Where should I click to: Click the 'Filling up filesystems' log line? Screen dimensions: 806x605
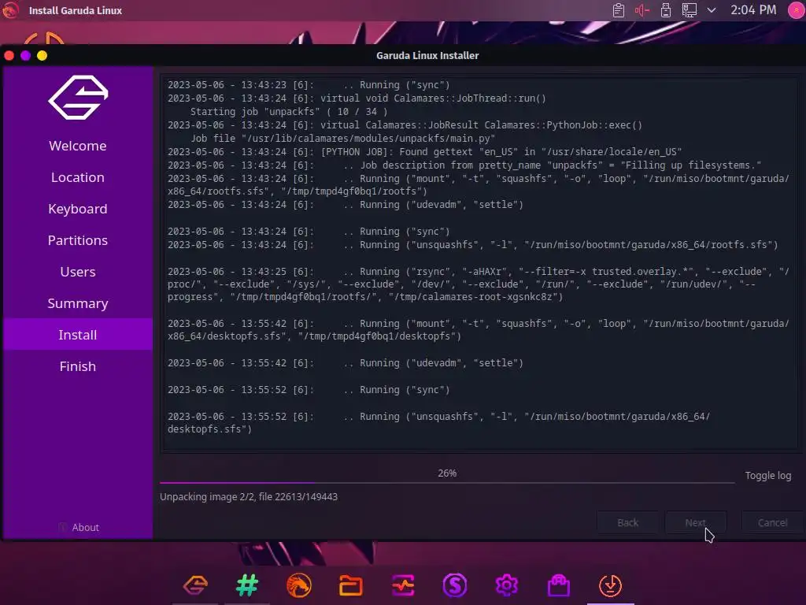tap(464, 165)
